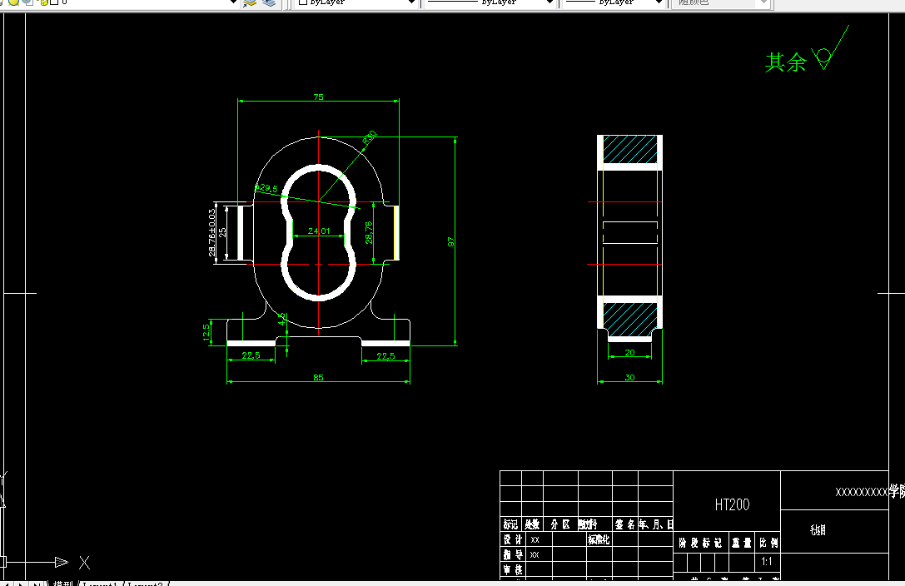Click the Layer Previous icon
The width and height of the screenshot is (905, 586).
tap(269, 2)
